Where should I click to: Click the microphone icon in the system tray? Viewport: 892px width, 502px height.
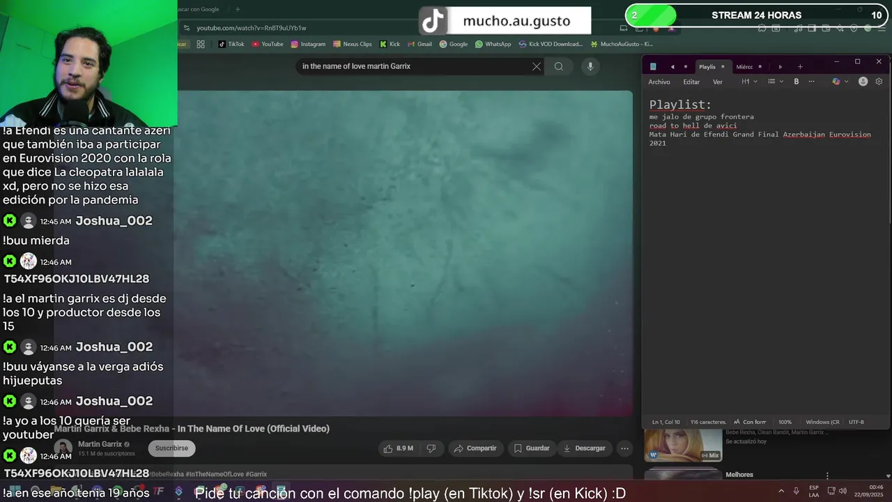(x=796, y=491)
